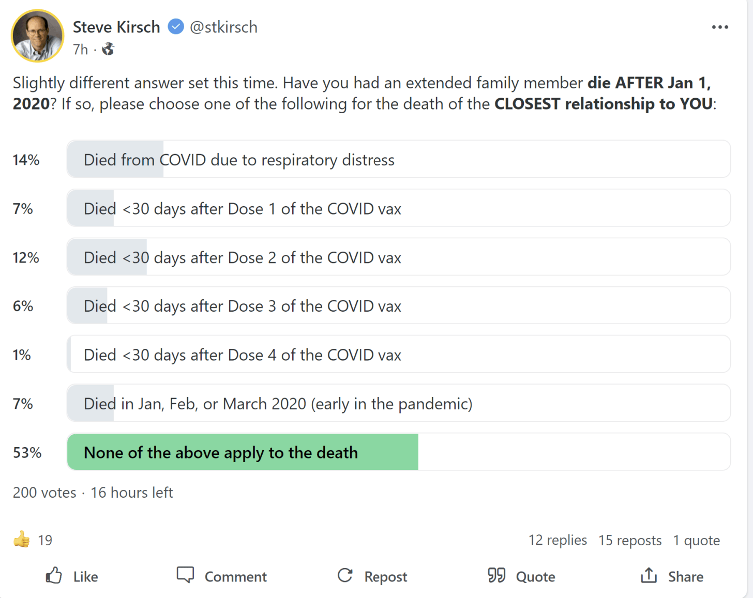The width and height of the screenshot is (753, 598).
Task: Click the globe visibility icon
Action: (108, 50)
